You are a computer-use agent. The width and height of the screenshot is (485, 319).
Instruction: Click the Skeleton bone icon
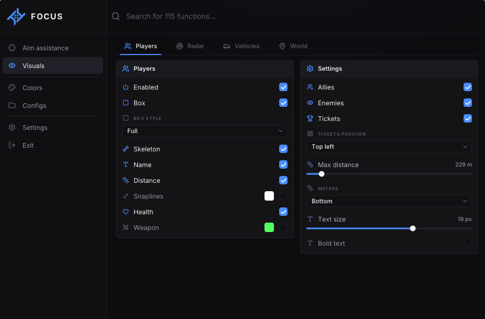click(126, 149)
